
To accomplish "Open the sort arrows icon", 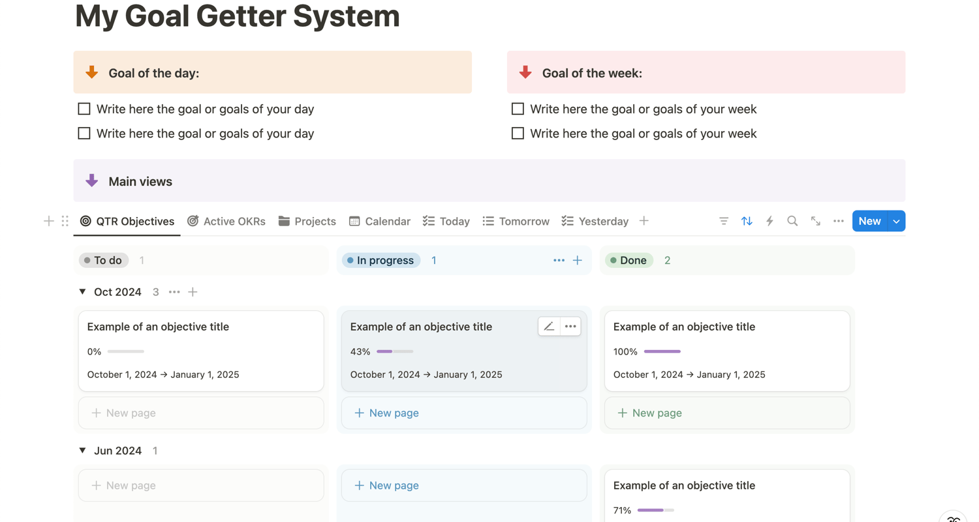I will pos(747,221).
